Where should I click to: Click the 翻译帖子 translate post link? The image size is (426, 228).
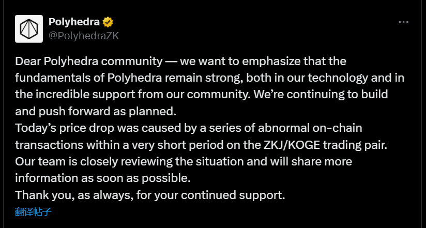click(x=34, y=211)
